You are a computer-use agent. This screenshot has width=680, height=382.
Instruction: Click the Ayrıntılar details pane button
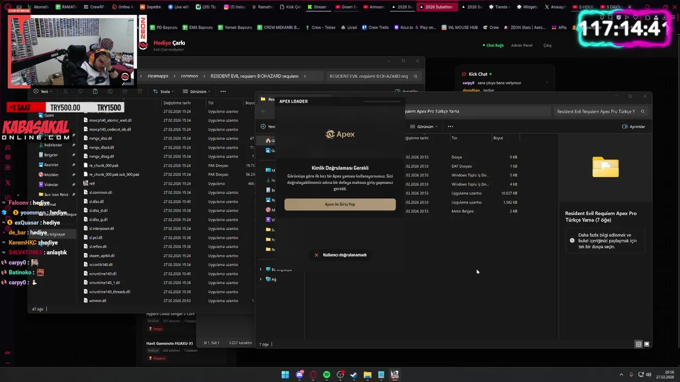tap(634, 127)
